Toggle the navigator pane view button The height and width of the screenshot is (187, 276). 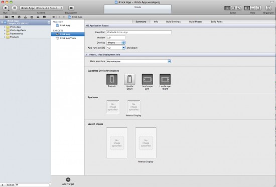247,8
